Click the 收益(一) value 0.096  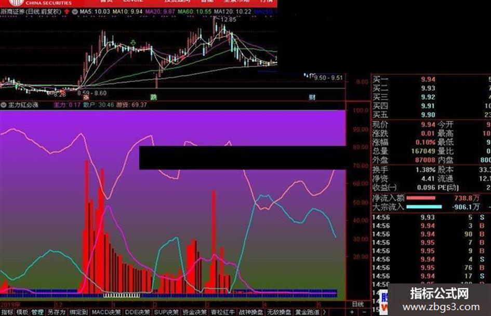pyautogui.click(x=426, y=188)
